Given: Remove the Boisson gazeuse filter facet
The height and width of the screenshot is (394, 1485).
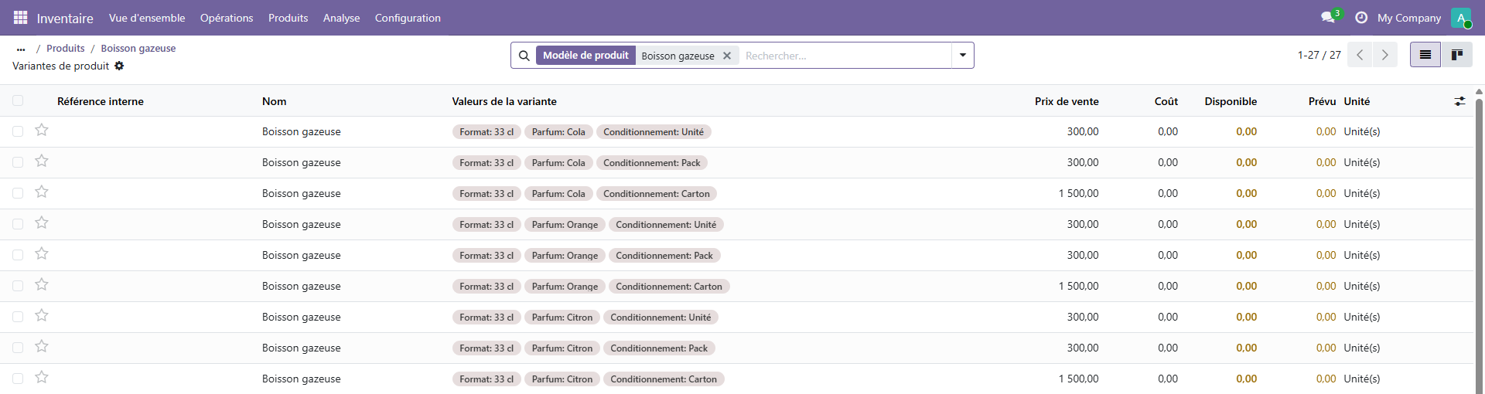Looking at the screenshot, I should point(727,56).
